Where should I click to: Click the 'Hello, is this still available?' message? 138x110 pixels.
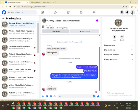(x=57, y=49)
